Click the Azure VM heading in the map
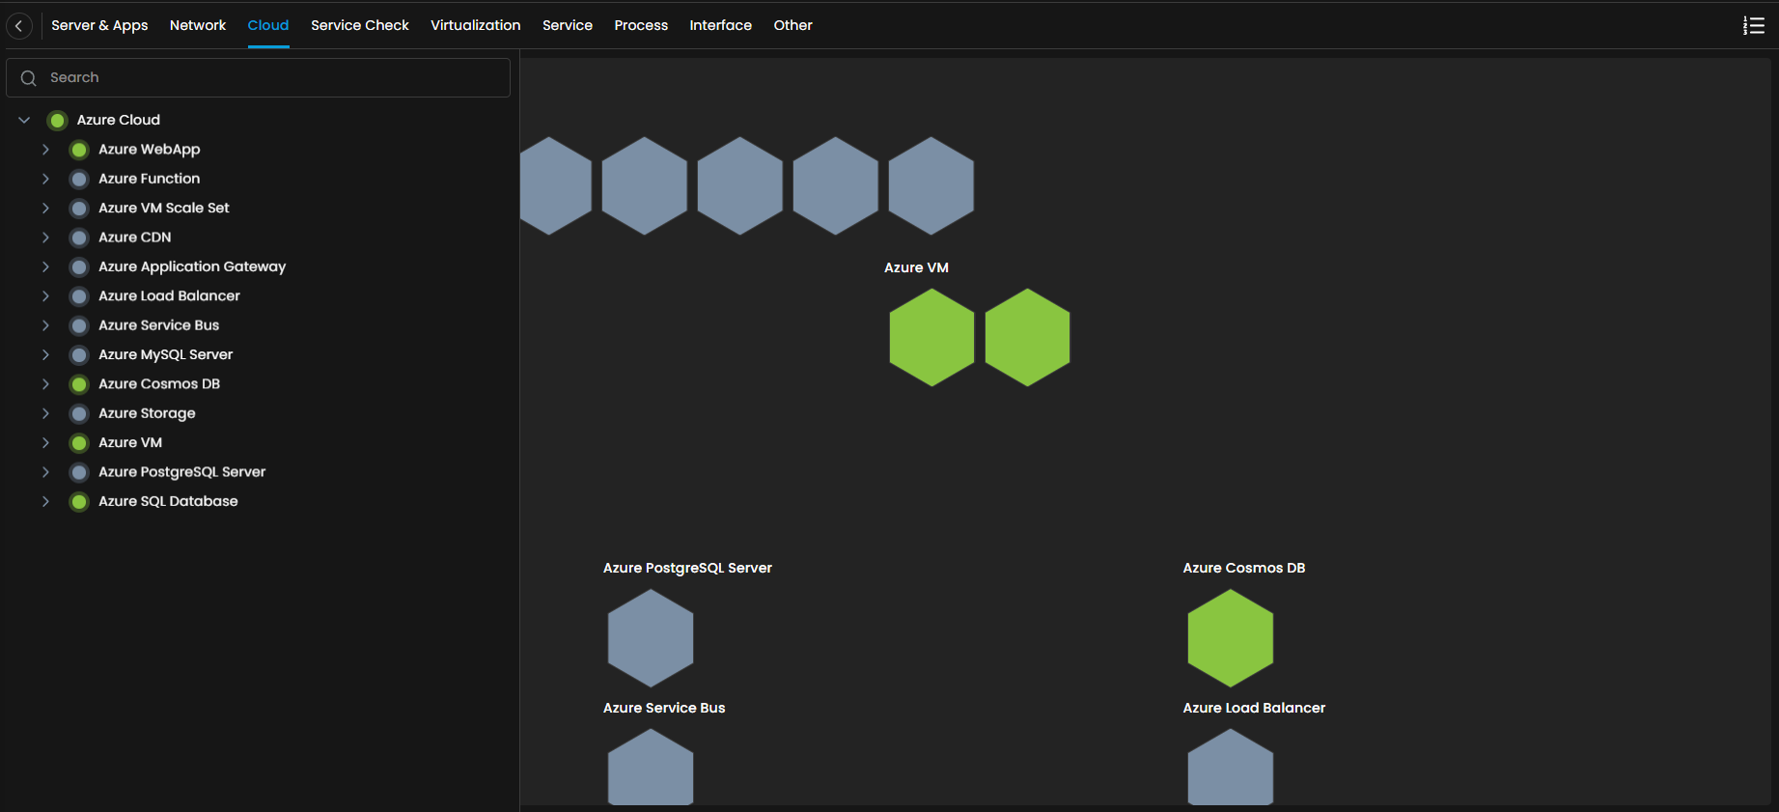 917,268
